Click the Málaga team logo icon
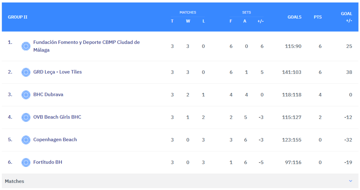 [x=26, y=46]
